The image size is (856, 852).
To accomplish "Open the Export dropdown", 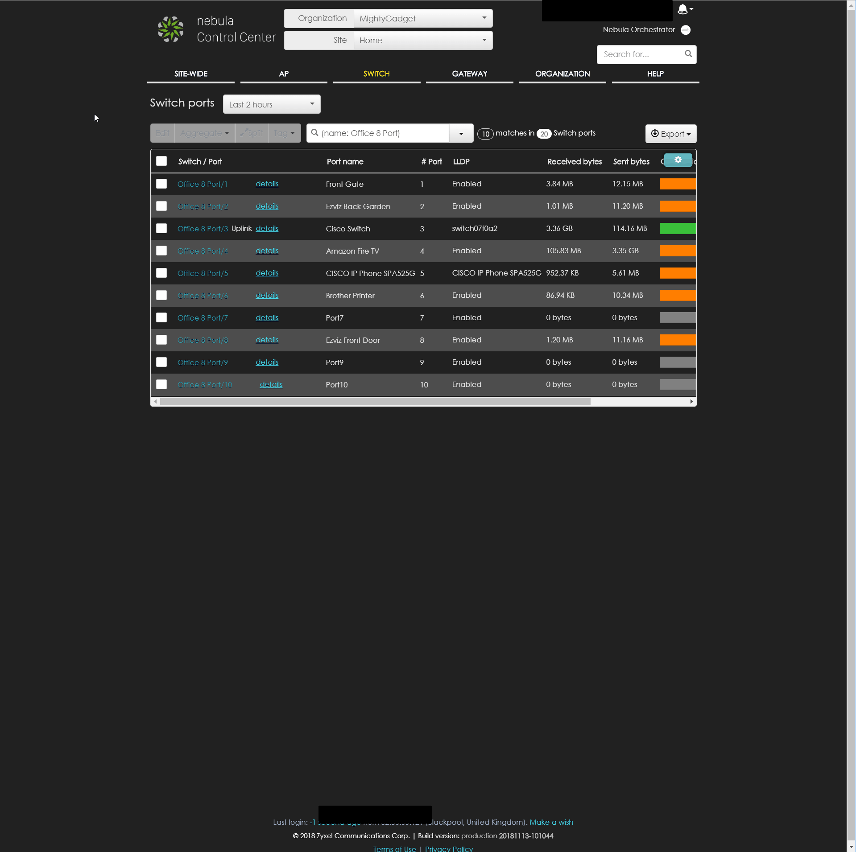I will (670, 134).
